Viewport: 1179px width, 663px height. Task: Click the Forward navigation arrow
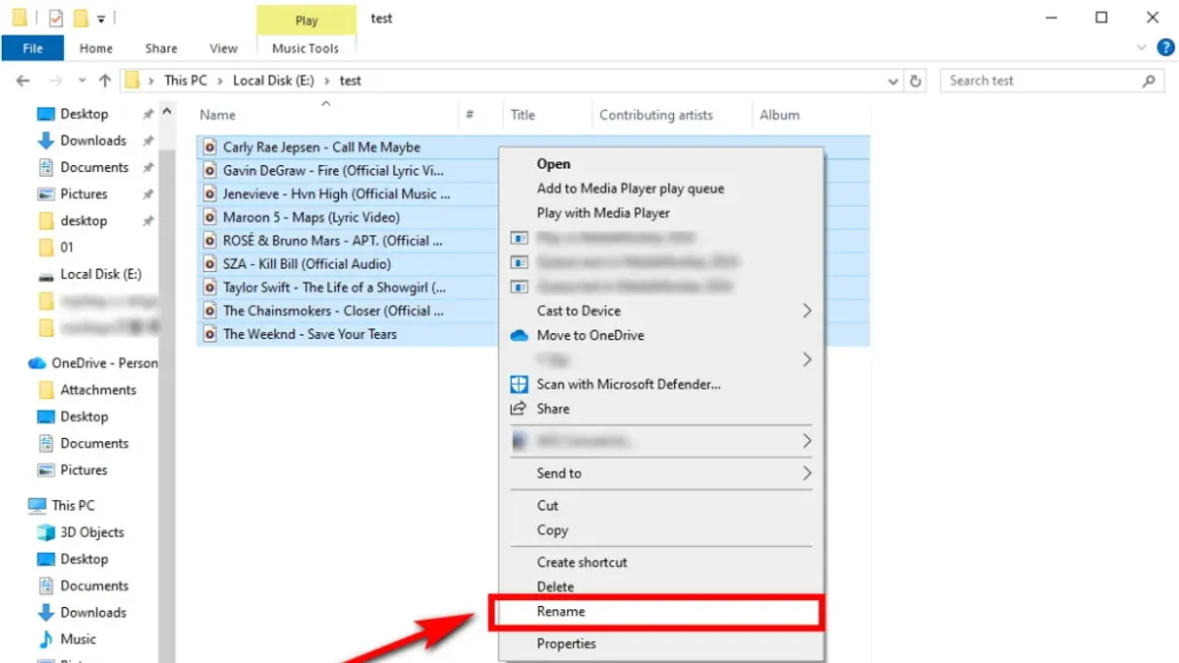pyautogui.click(x=56, y=81)
